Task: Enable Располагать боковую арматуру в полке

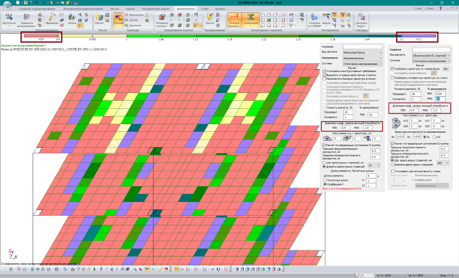Action: pos(324,79)
